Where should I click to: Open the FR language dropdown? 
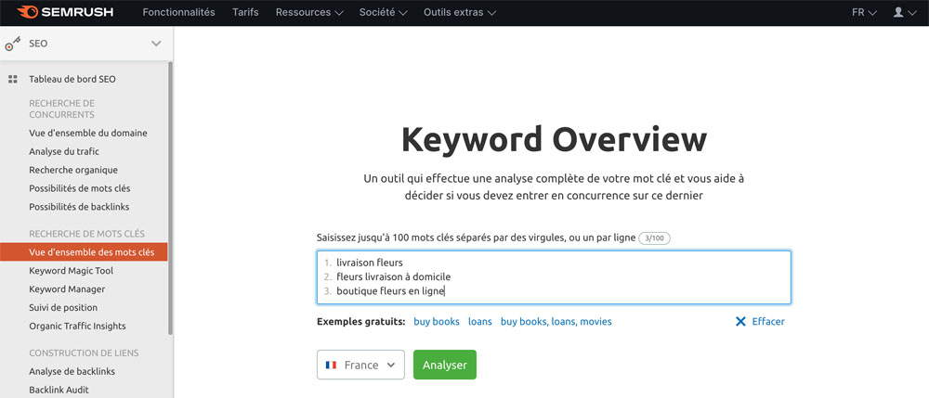click(864, 12)
